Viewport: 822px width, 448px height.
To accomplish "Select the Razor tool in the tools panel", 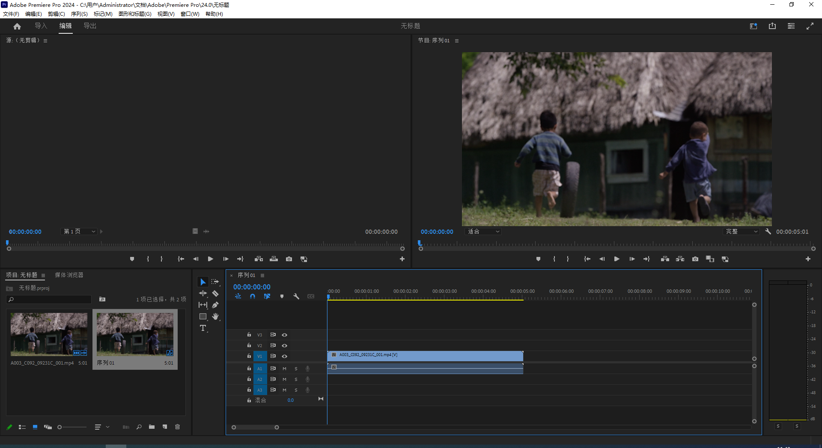I will tap(215, 294).
